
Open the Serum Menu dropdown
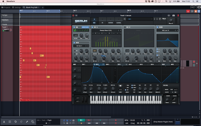click(164, 19)
